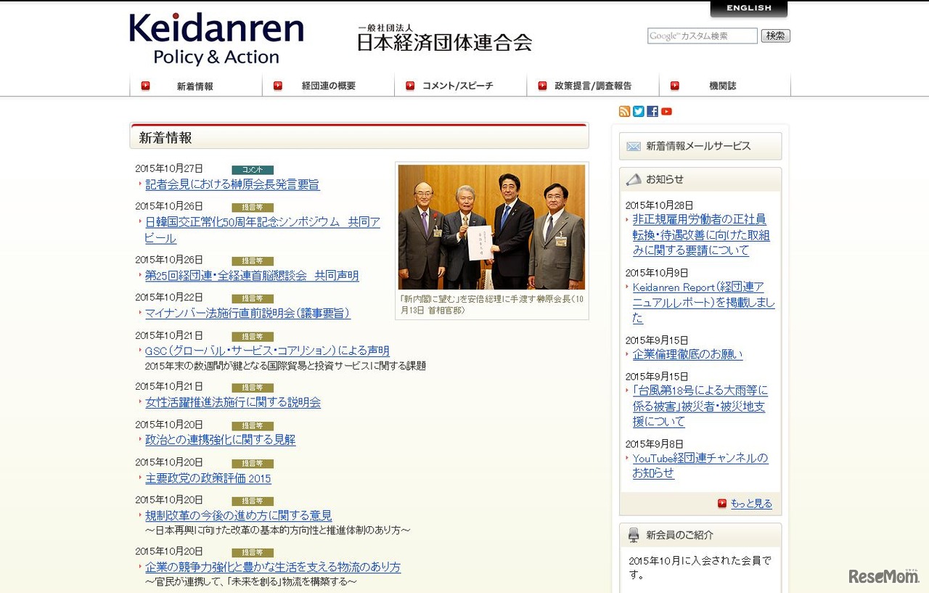Open the Facebook icon link
929x593 pixels.
652,111
